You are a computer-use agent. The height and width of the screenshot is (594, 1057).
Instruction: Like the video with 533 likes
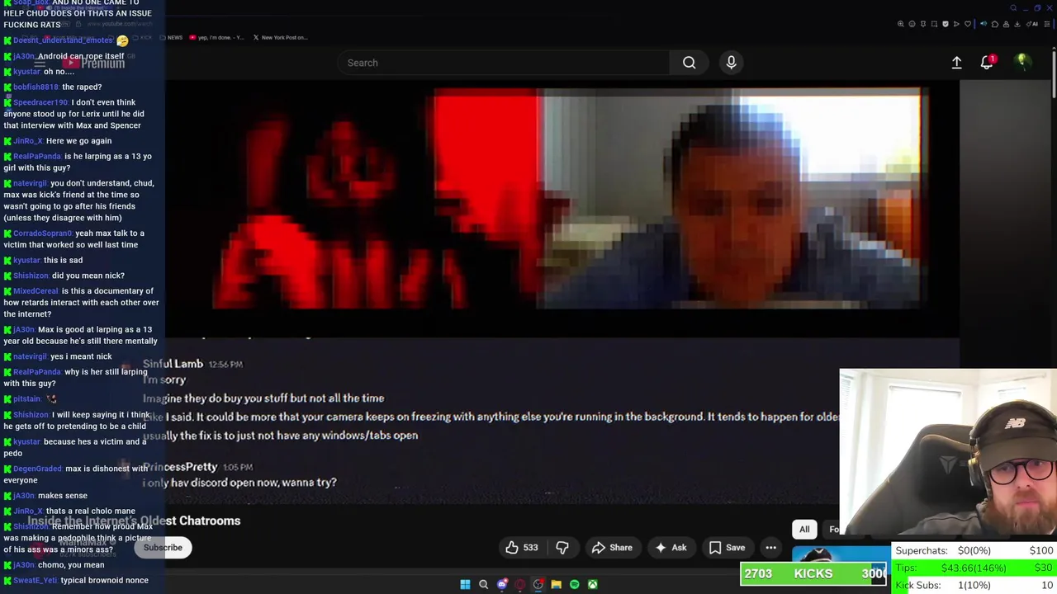coord(522,548)
